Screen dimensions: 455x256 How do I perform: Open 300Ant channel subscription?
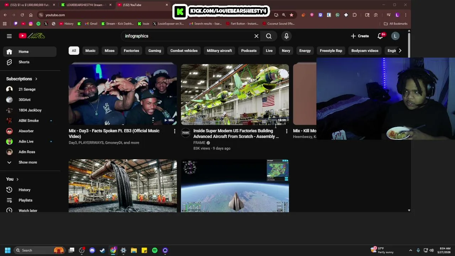[x=30, y=100]
